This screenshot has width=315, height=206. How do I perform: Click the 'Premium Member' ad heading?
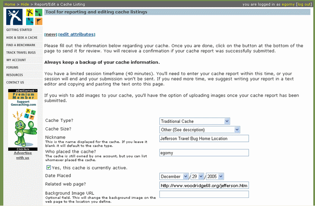(23, 96)
